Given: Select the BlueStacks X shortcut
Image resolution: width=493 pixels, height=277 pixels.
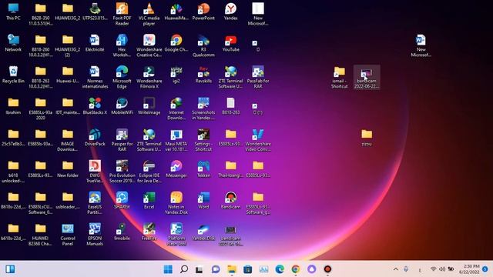Looking at the screenshot, I should coord(95,106).
